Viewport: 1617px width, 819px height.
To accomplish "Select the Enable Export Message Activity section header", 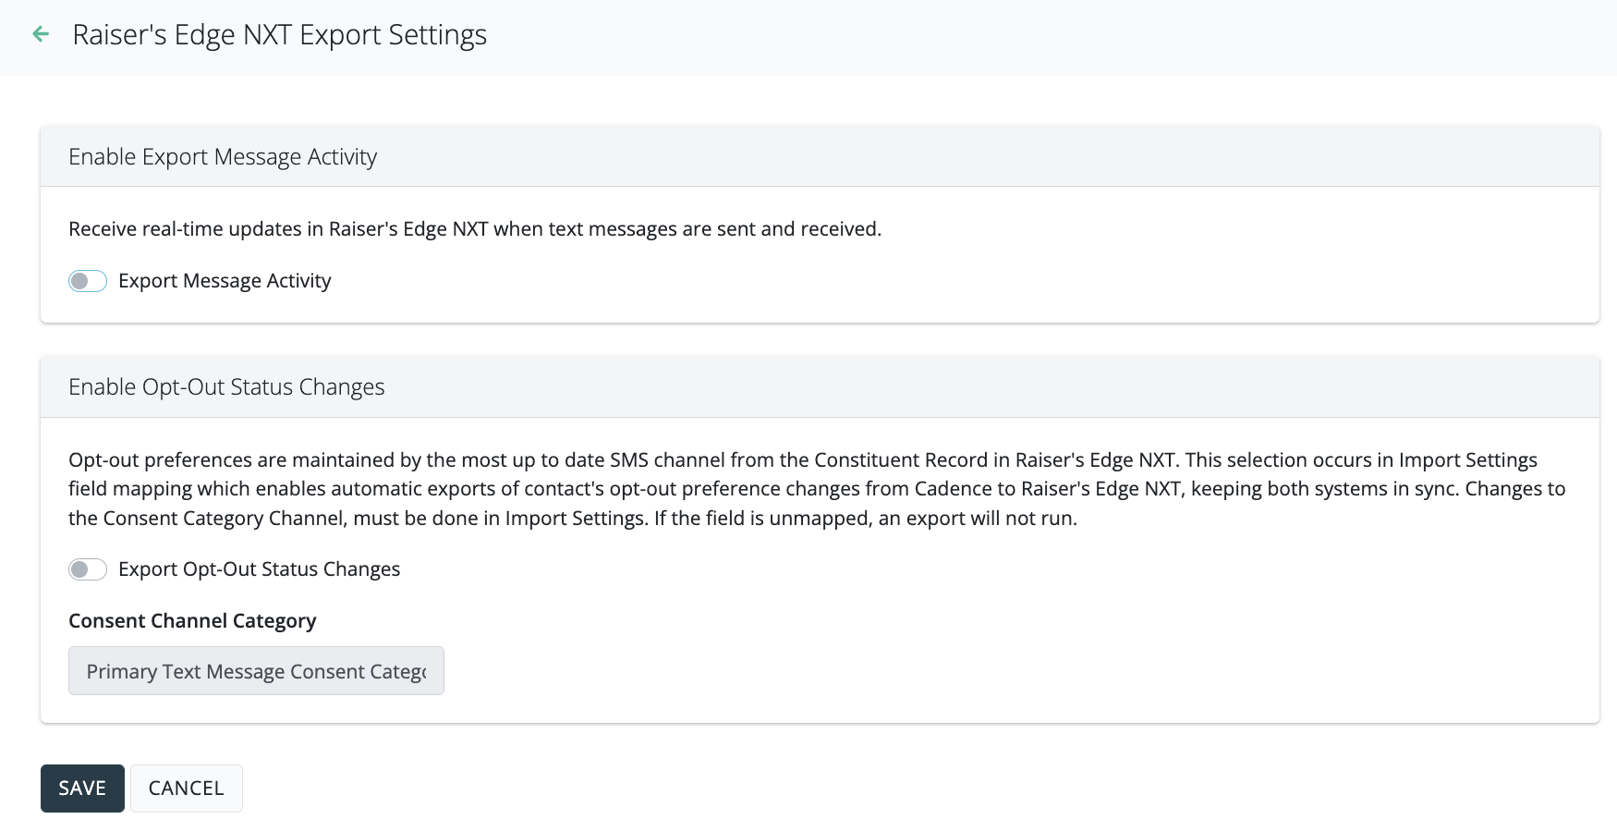I will [x=223, y=157].
